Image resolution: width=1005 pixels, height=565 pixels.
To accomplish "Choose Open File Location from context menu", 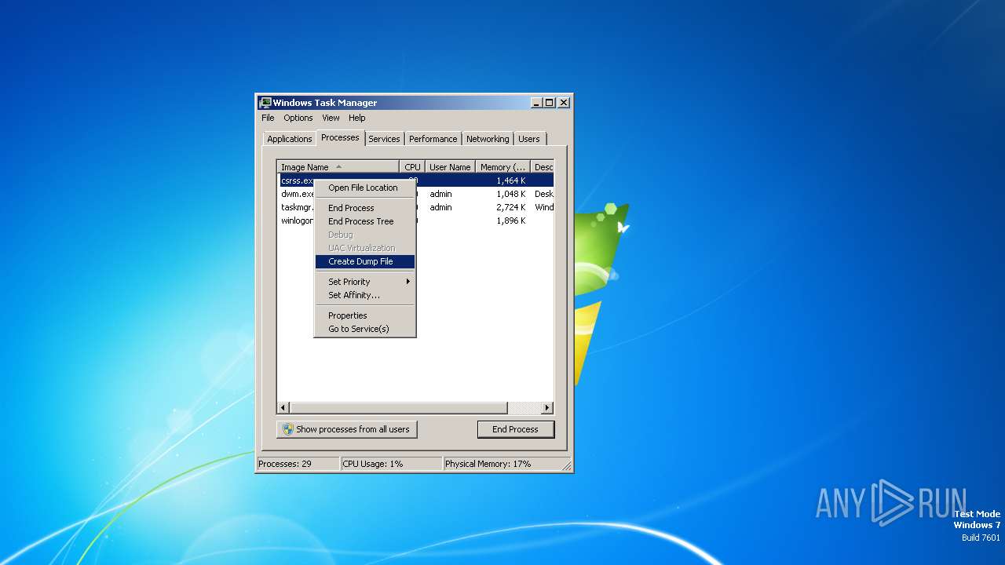I will [x=365, y=188].
